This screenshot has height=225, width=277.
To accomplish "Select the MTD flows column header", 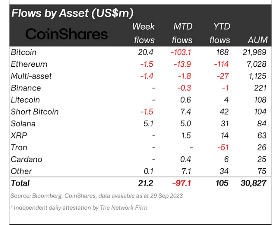I will click(182, 33).
